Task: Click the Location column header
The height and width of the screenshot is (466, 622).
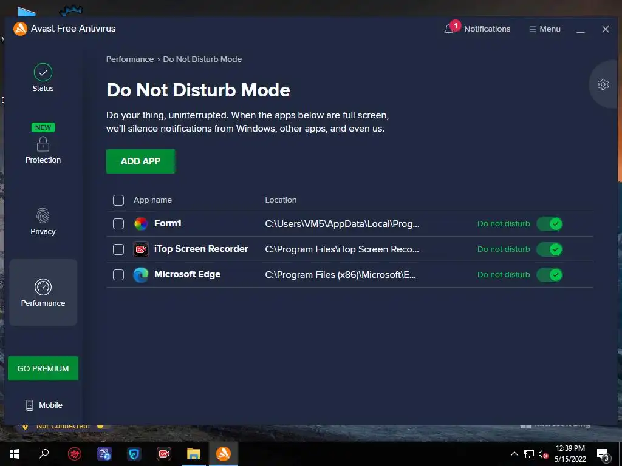Action: 281,200
